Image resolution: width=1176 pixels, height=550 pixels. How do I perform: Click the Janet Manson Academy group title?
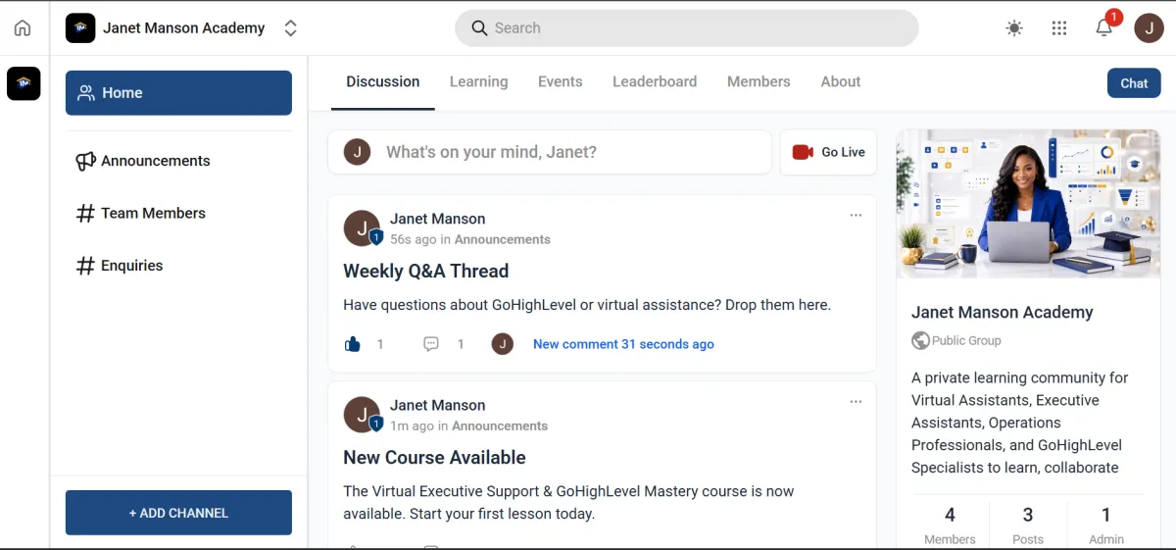[x=1002, y=312]
